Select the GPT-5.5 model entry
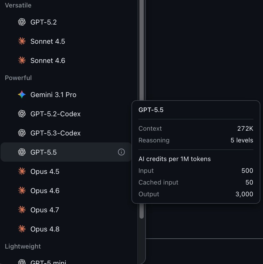The width and height of the screenshot is (263, 264). [66, 152]
